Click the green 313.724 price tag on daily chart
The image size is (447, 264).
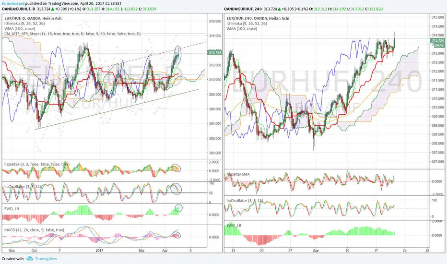[x=215, y=52]
